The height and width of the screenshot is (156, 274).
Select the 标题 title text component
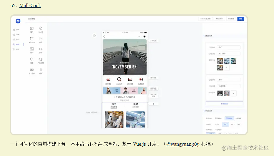(41, 71)
